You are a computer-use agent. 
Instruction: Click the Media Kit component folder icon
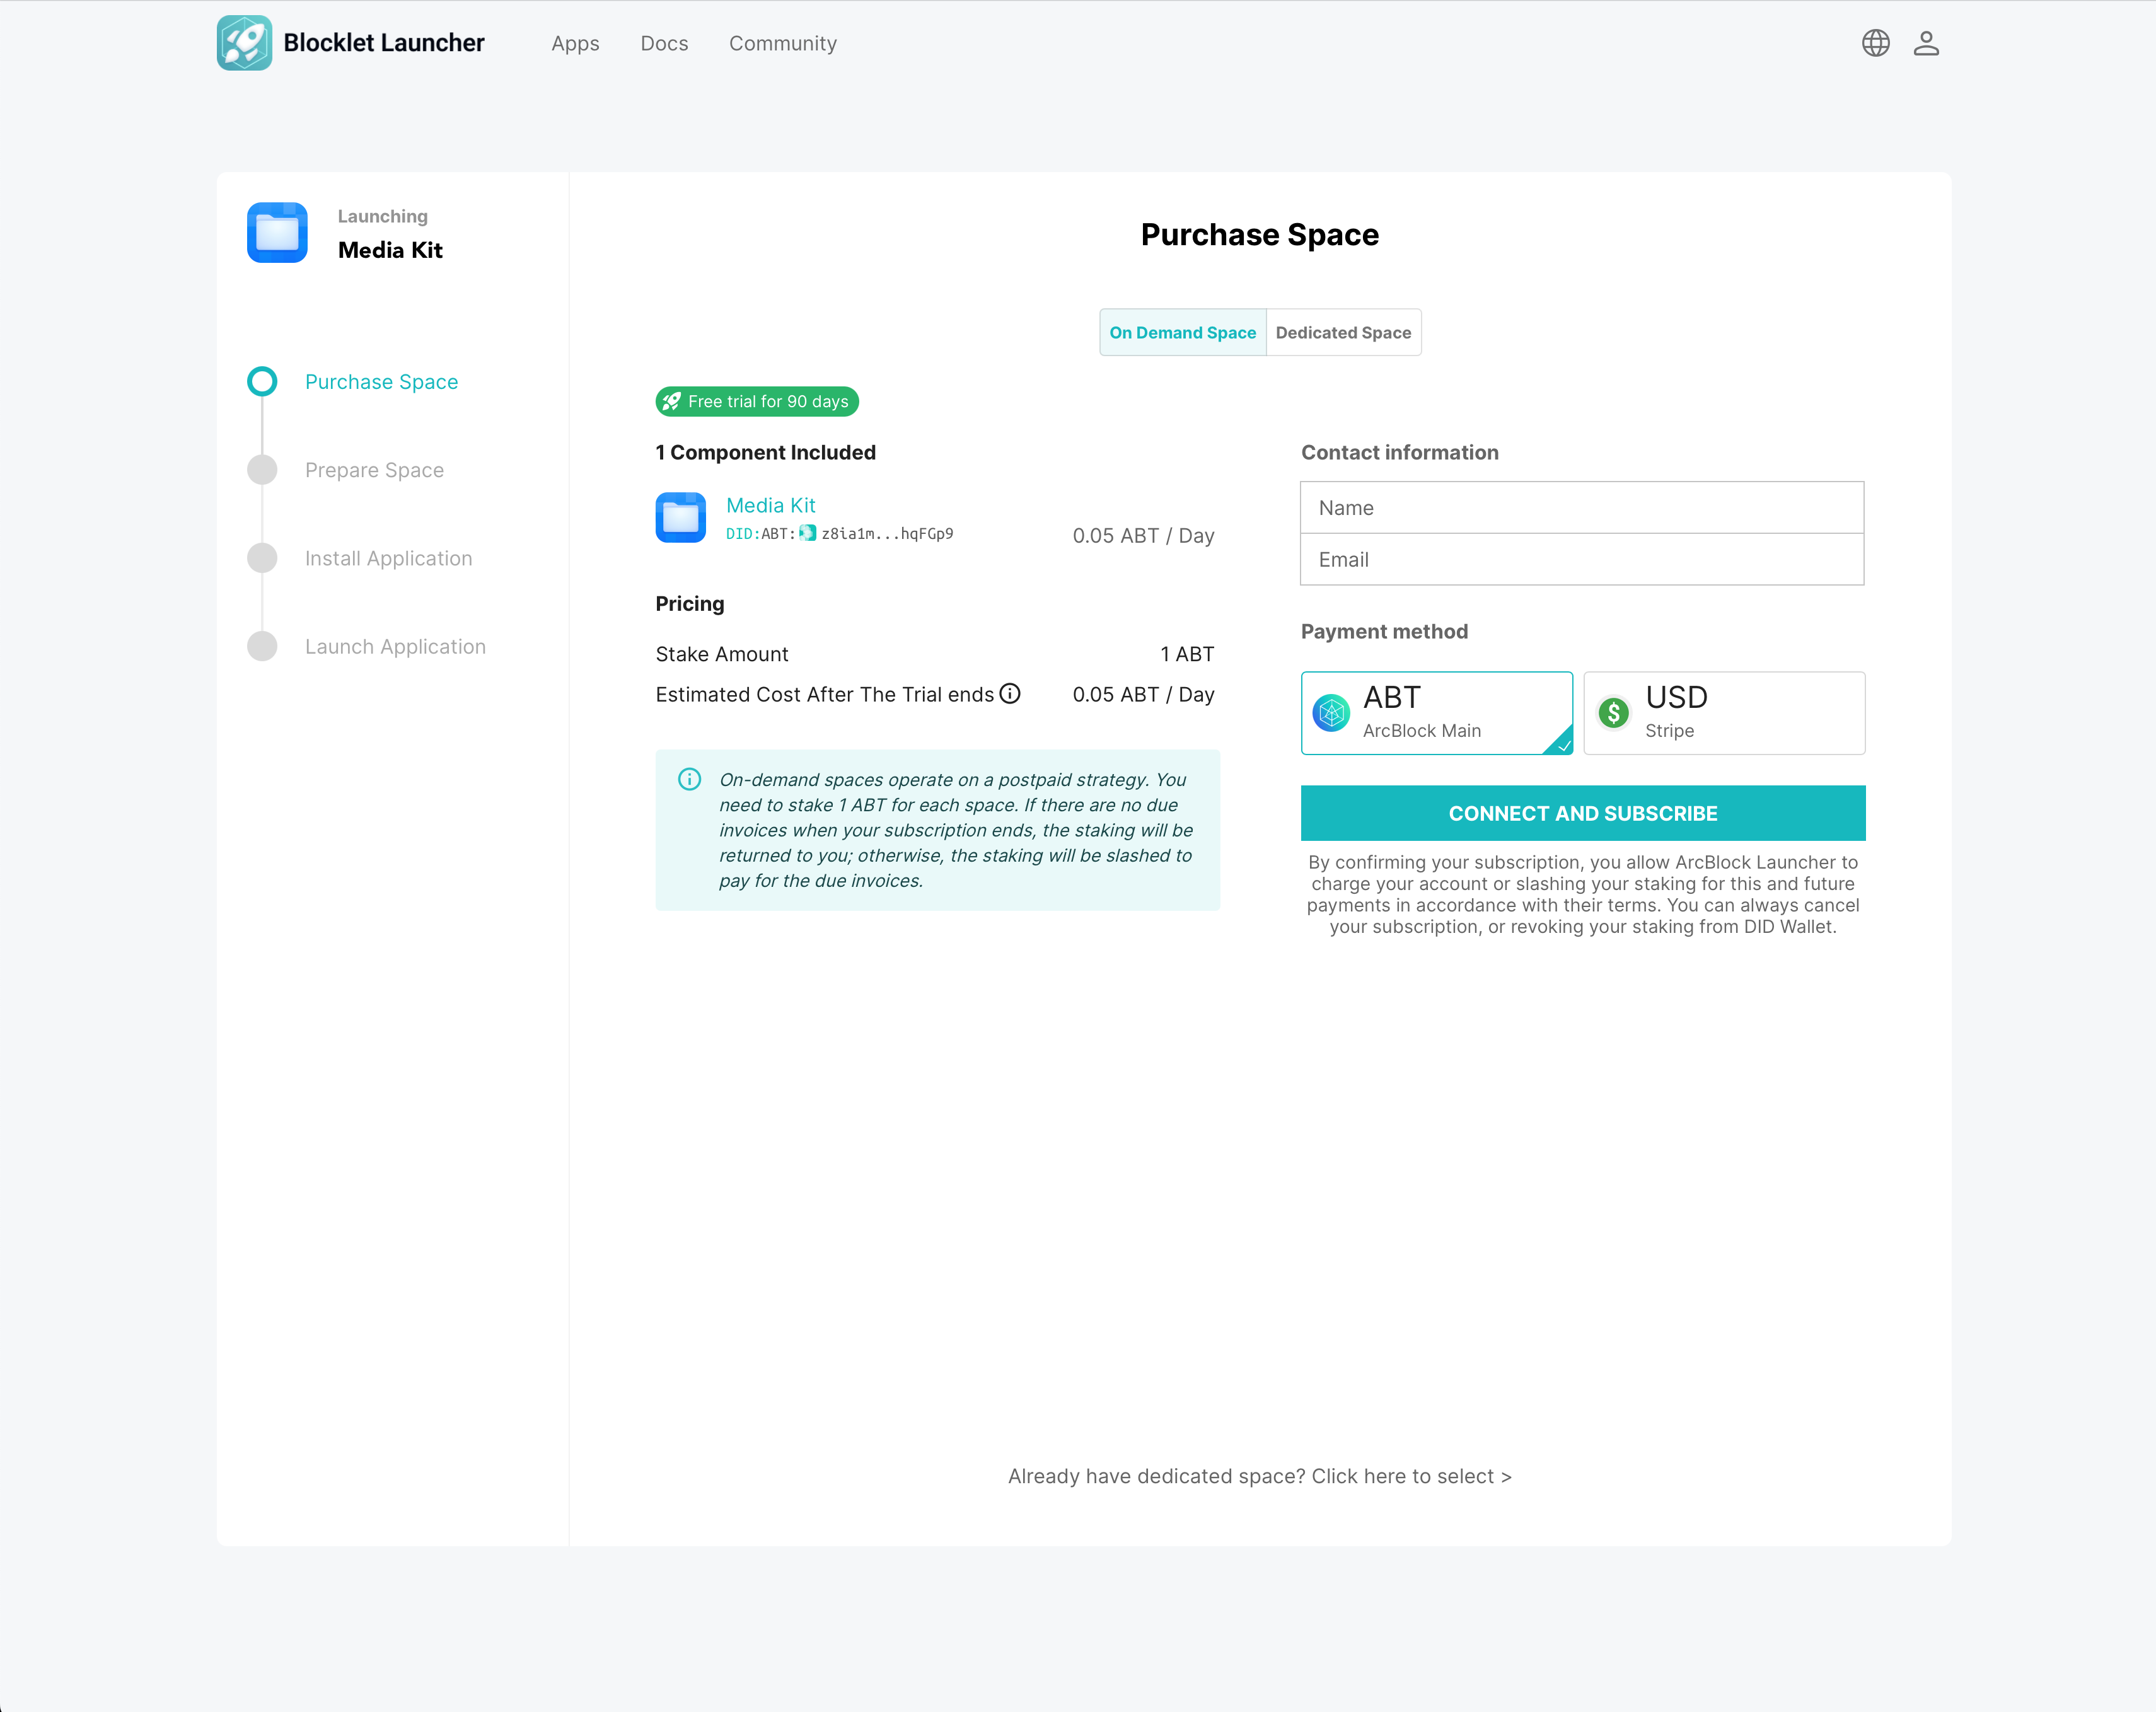click(x=680, y=518)
